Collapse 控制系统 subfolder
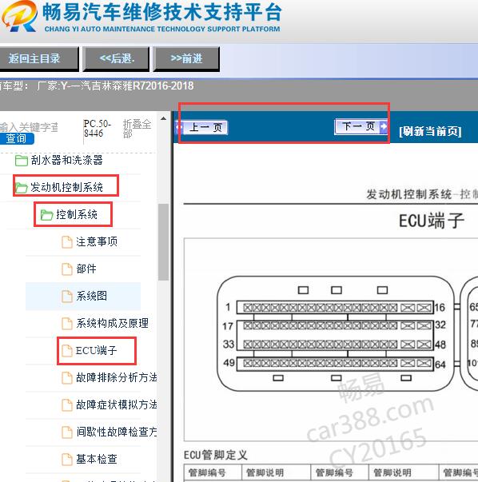478x482 pixels. 77,214
